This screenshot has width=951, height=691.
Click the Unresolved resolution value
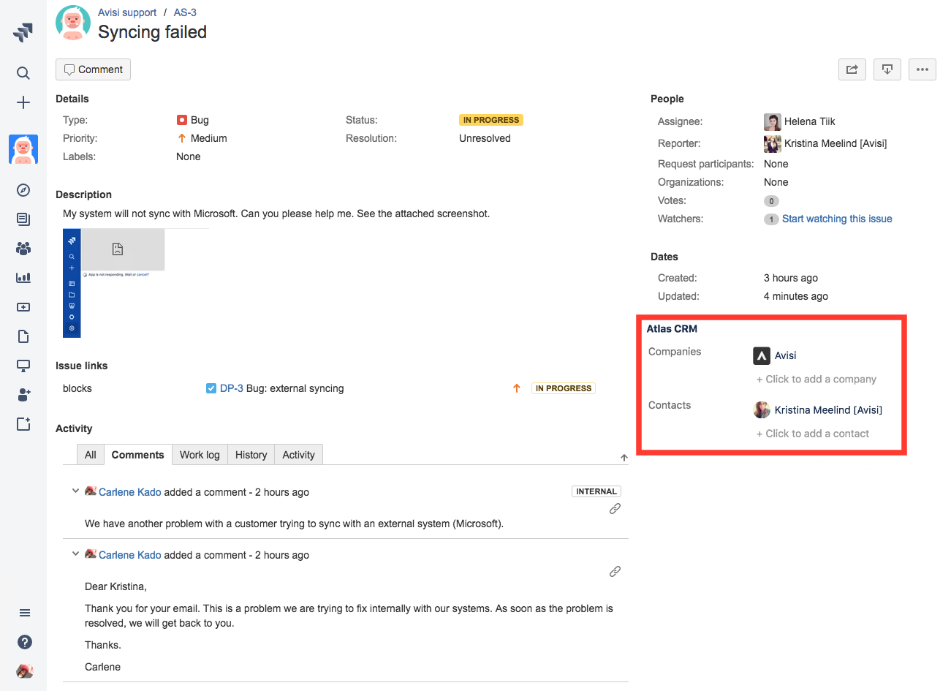485,138
